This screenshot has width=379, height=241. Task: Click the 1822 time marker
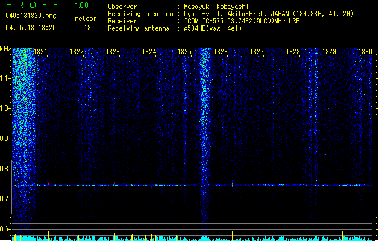[x=77, y=52]
